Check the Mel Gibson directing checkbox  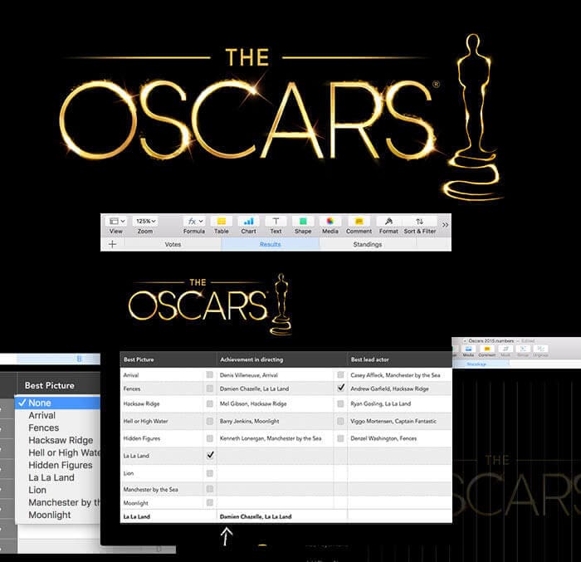pos(340,403)
